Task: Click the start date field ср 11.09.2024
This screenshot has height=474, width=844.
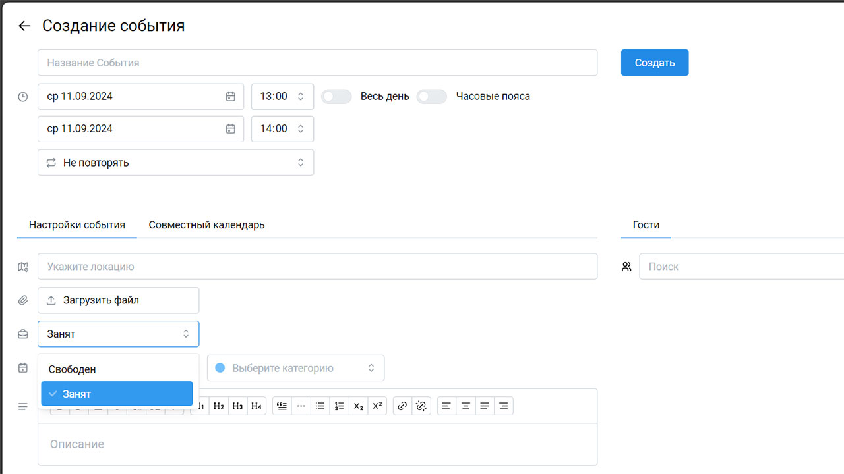Action: pos(141,97)
